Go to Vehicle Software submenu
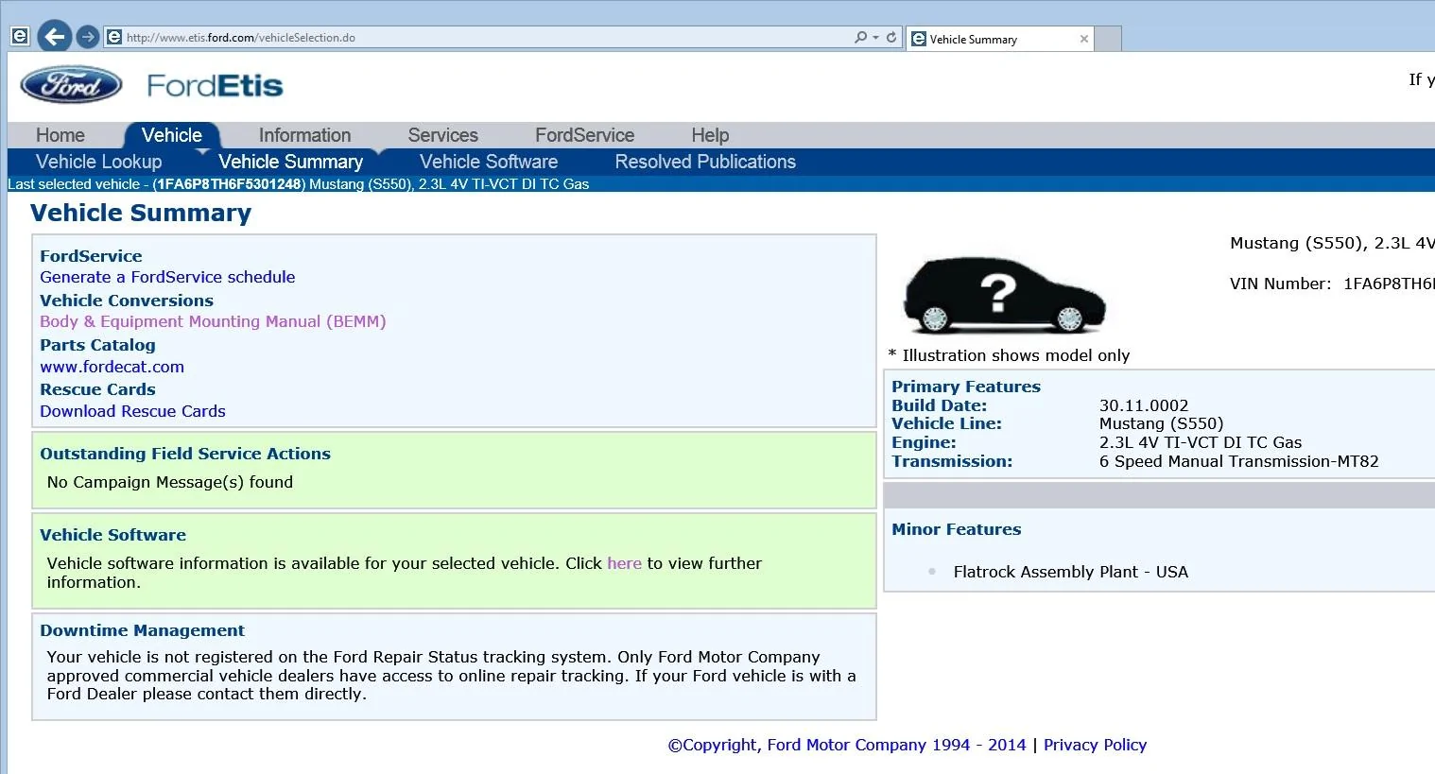Screen dimensions: 1435x774 489,162
